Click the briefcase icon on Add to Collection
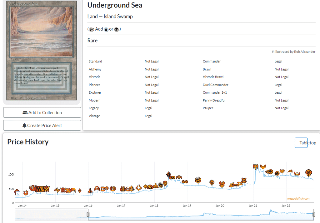The width and height of the screenshot is (320, 223). pyautogui.click(x=25, y=113)
